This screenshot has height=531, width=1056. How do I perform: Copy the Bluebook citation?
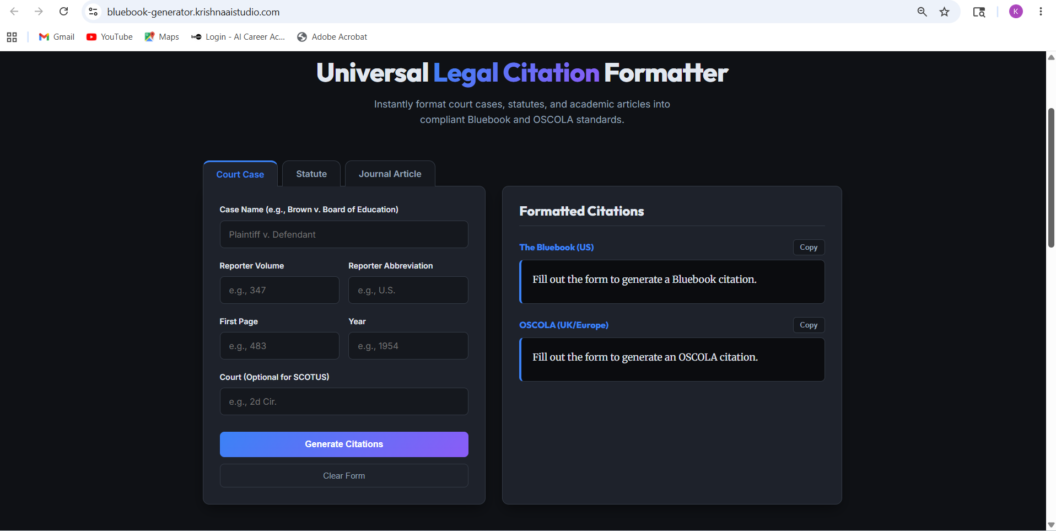809,248
